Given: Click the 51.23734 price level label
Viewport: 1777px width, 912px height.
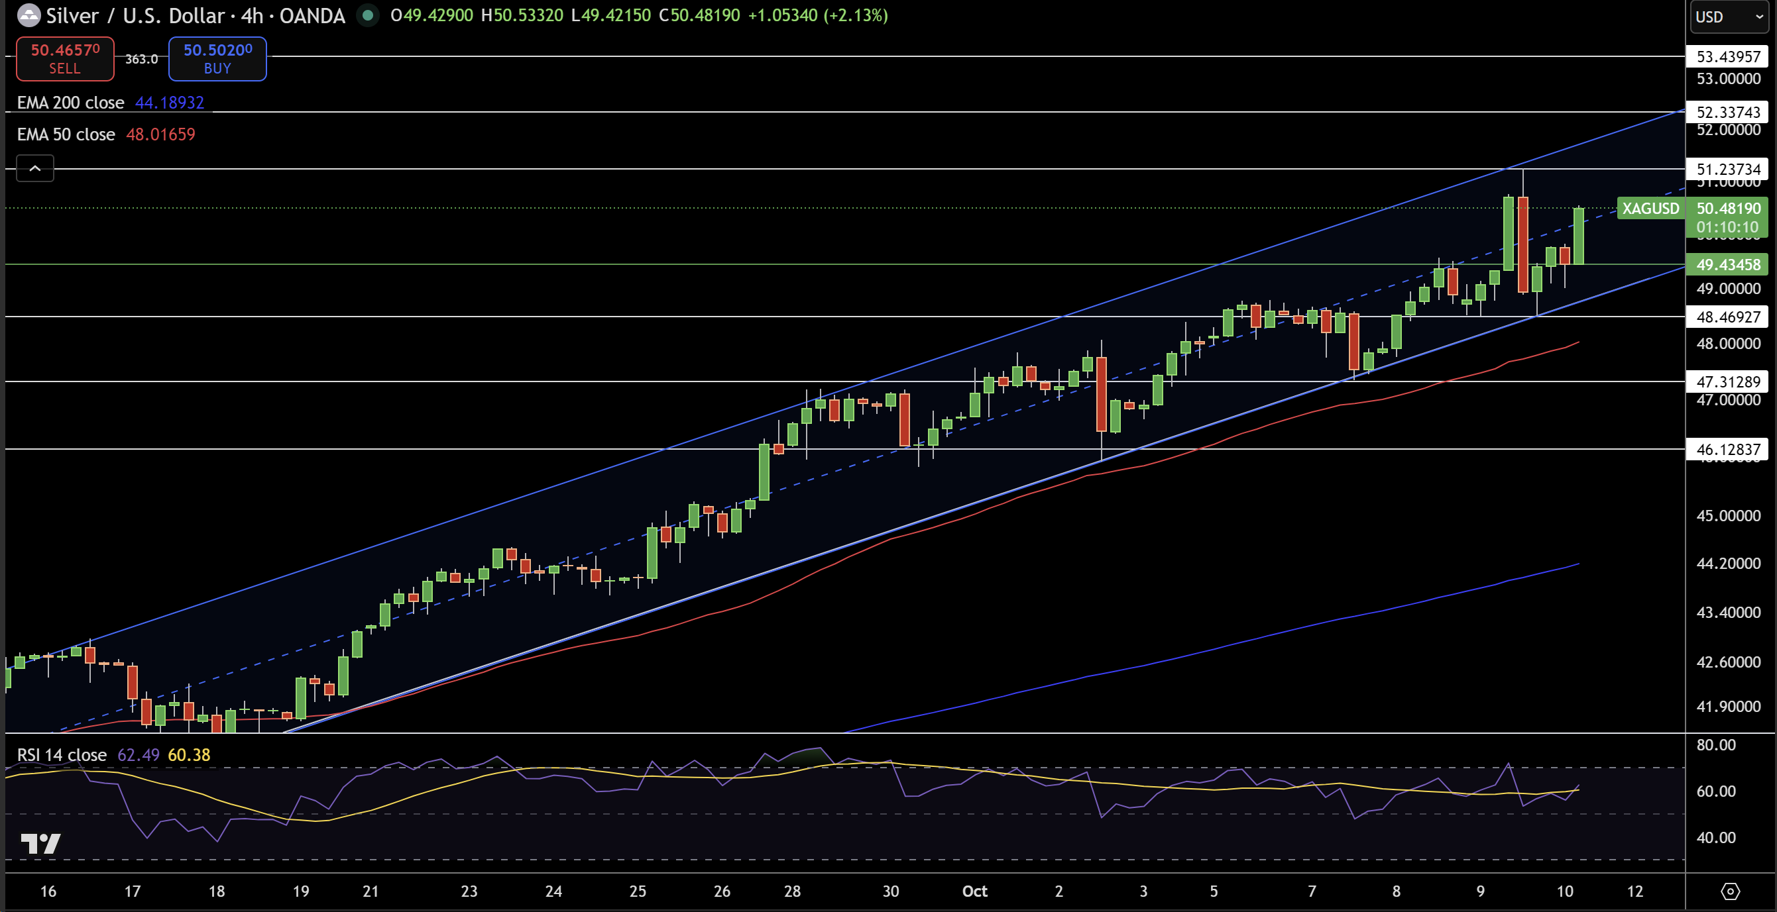Looking at the screenshot, I should pyautogui.click(x=1727, y=169).
